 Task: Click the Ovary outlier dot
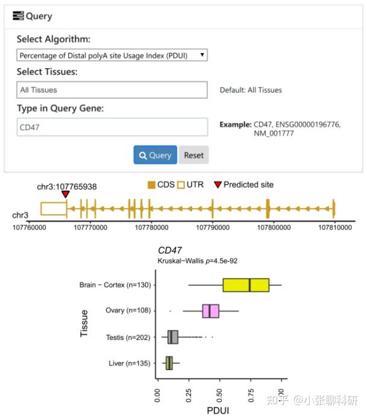click(170, 310)
